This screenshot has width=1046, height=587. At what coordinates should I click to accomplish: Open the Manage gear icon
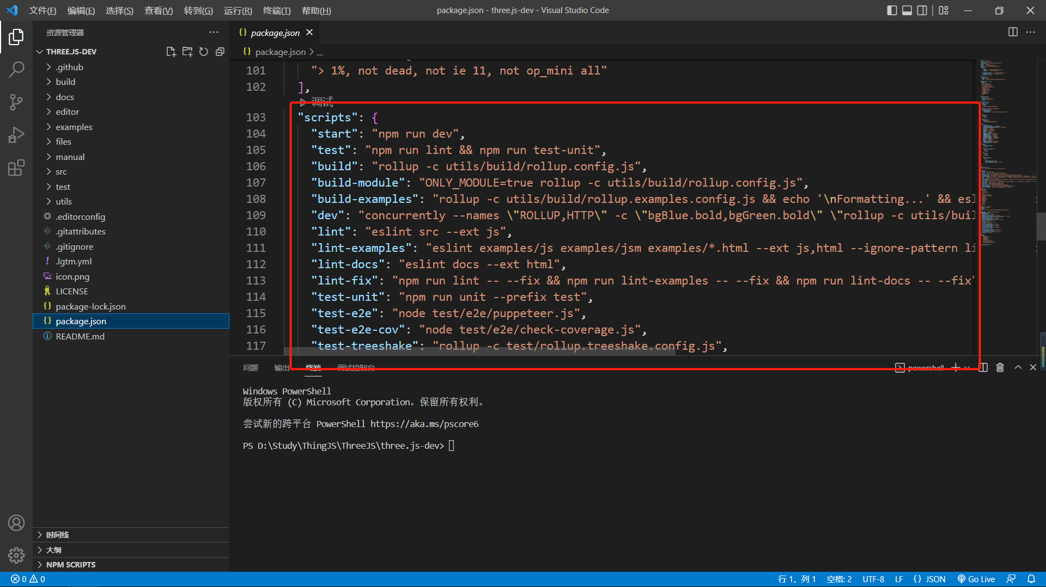tap(16, 555)
